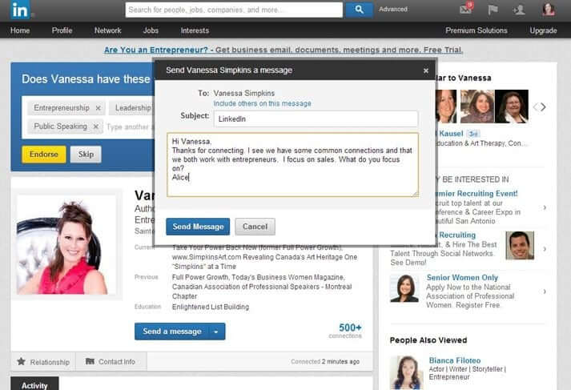This screenshot has height=390, width=571.
Task: Open the Jobs menu
Action: click(151, 30)
